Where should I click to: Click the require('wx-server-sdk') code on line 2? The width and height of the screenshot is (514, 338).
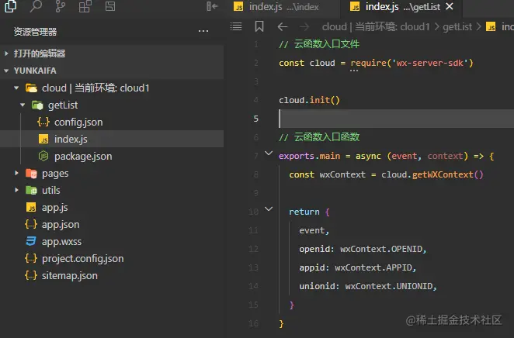tap(412, 63)
